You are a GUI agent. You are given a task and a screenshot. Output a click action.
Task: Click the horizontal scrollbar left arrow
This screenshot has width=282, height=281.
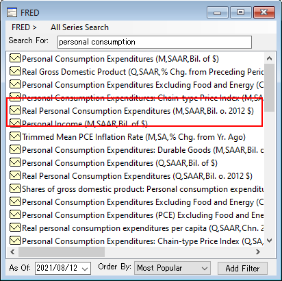pyautogui.click(x=12, y=252)
